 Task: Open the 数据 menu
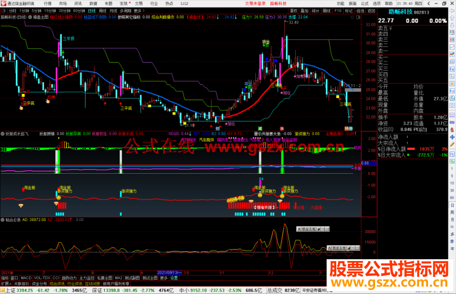(93, 3)
